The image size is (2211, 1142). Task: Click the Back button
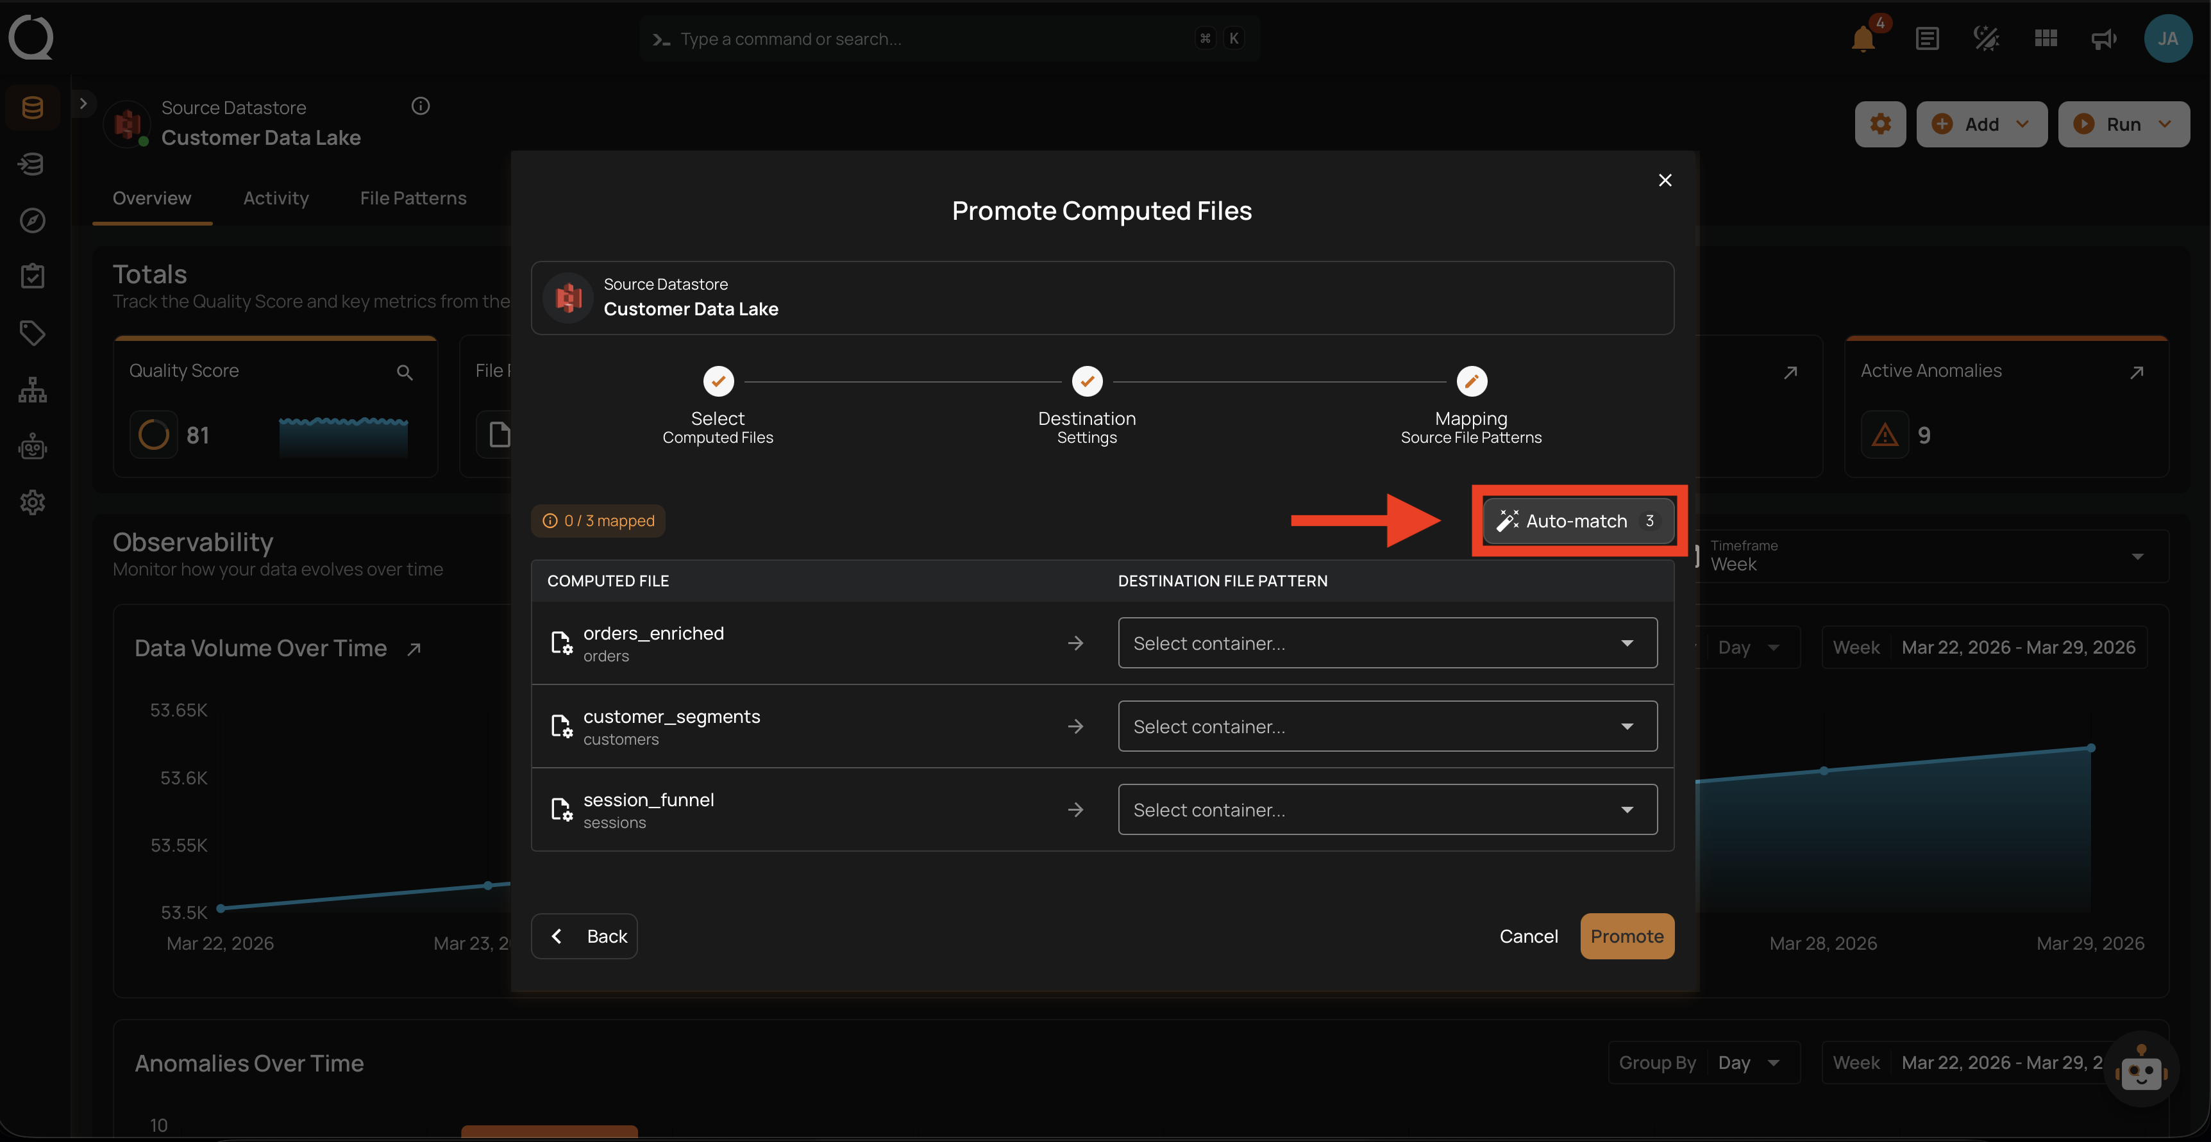pos(585,936)
